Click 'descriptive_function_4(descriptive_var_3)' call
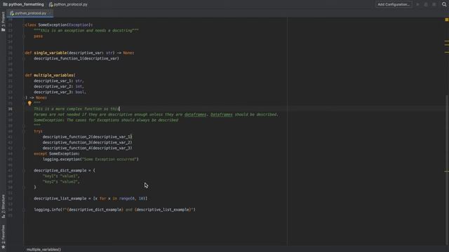 (x=87, y=148)
